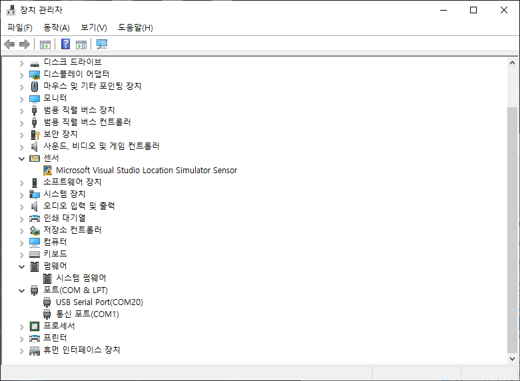520x381 pixels.
Task: Open the 파일(F) menu
Action: [20, 27]
